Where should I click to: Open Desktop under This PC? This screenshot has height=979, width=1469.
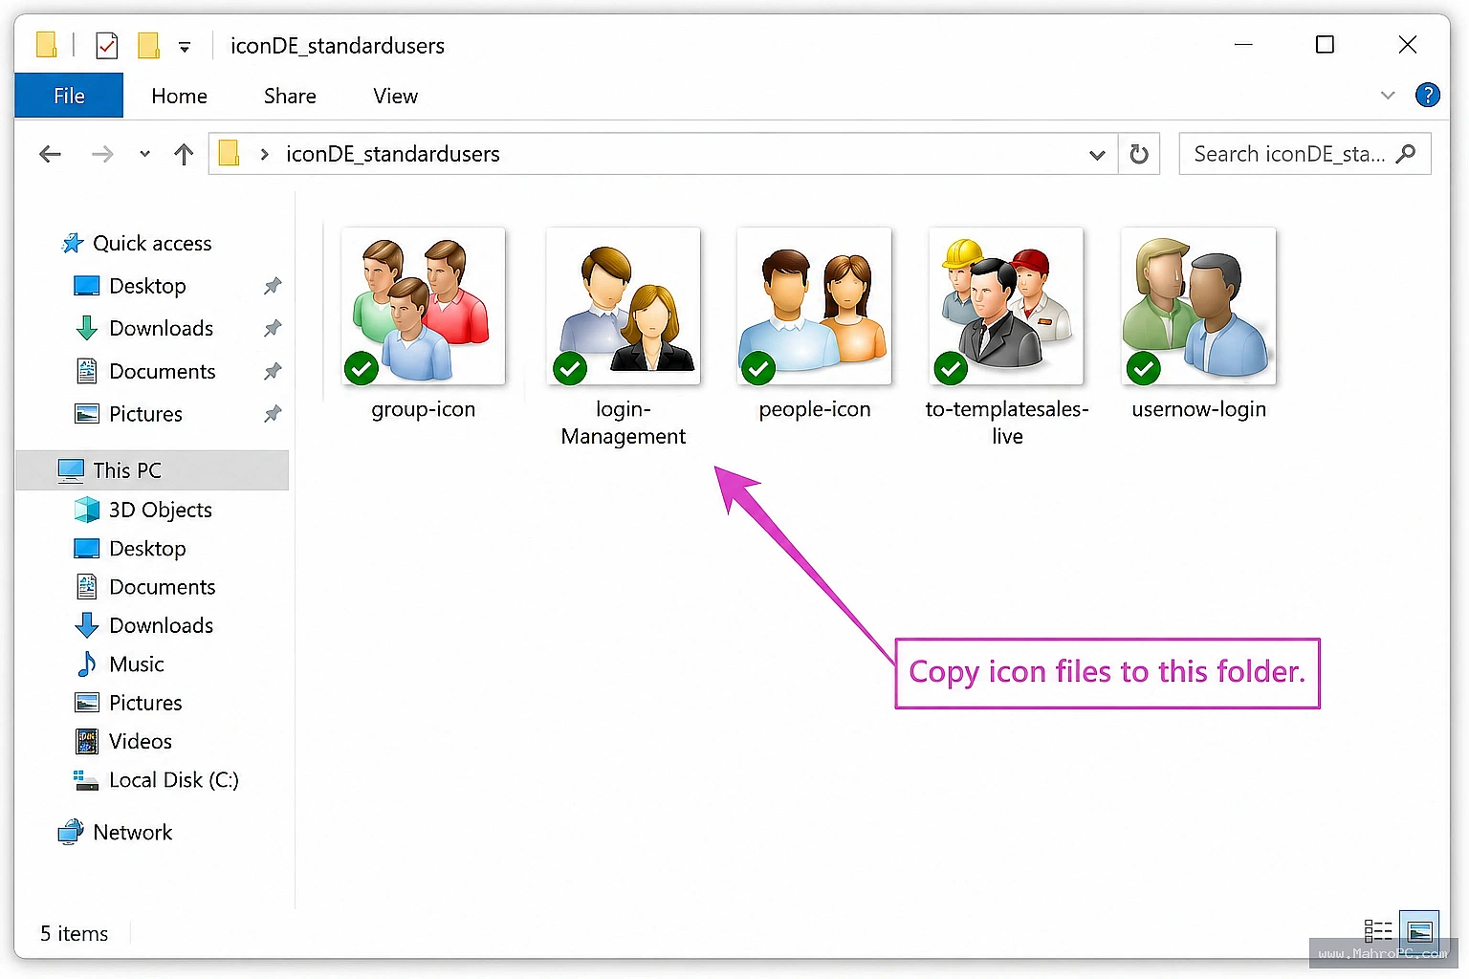click(147, 549)
